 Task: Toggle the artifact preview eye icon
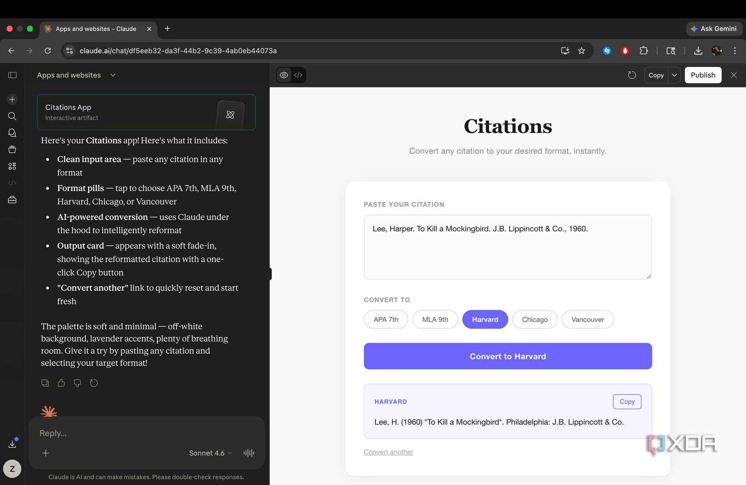(284, 75)
